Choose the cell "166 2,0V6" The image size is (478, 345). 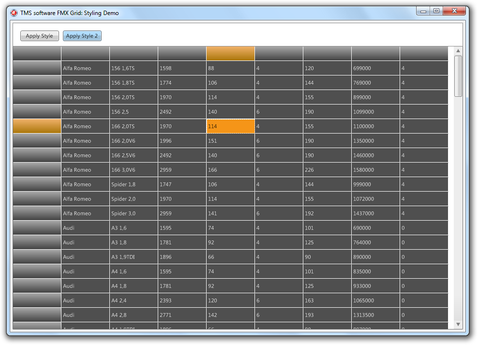(134, 141)
